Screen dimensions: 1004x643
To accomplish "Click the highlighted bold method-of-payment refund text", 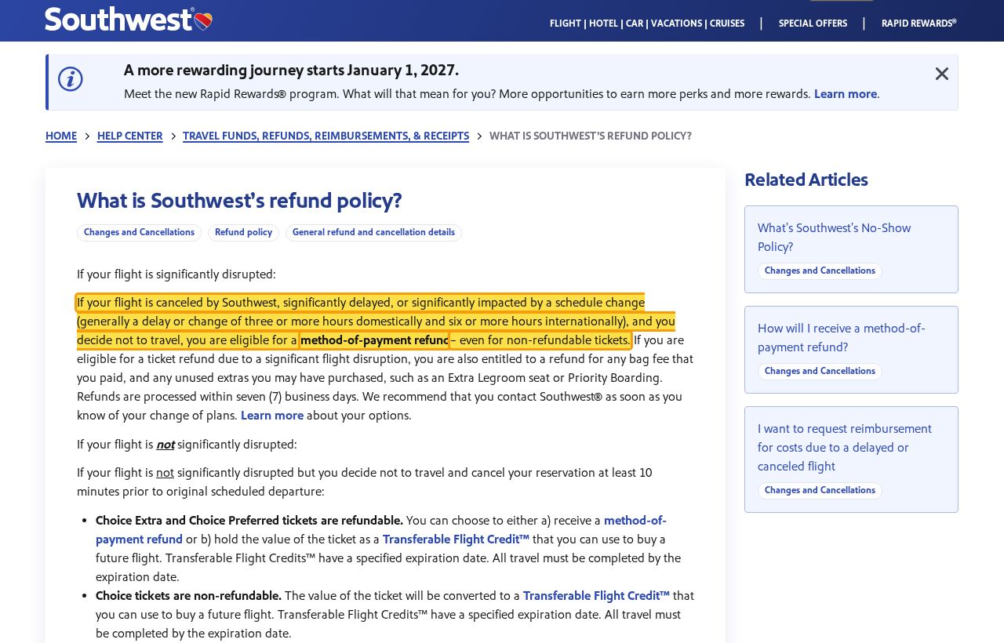I will point(374,340).
